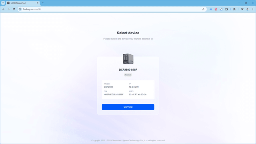
Task: Click the Model value DXP2800
Action: [x=108, y=87]
